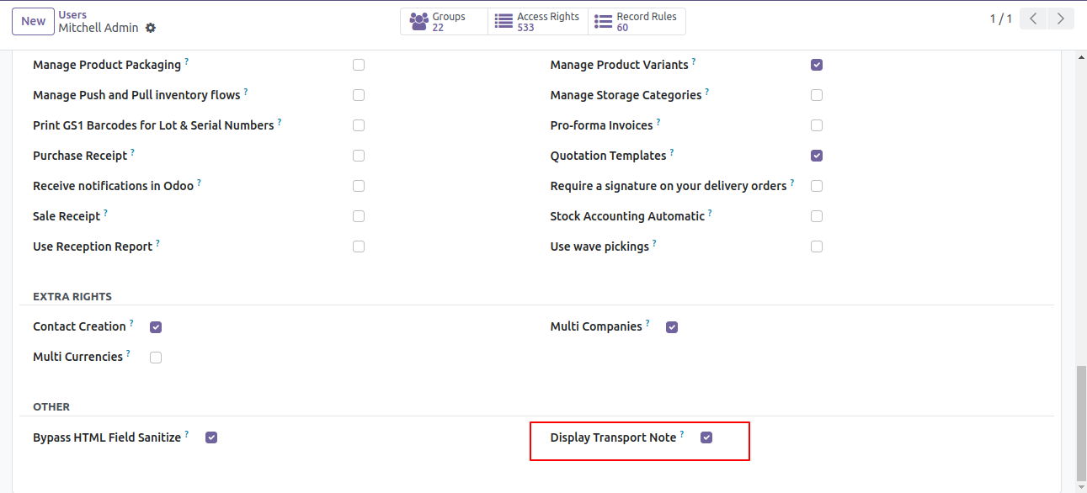Click help tooltip icon beside Display Transport Note

click(682, 434)
